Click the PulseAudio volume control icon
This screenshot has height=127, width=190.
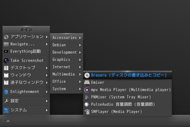point(87,104)
